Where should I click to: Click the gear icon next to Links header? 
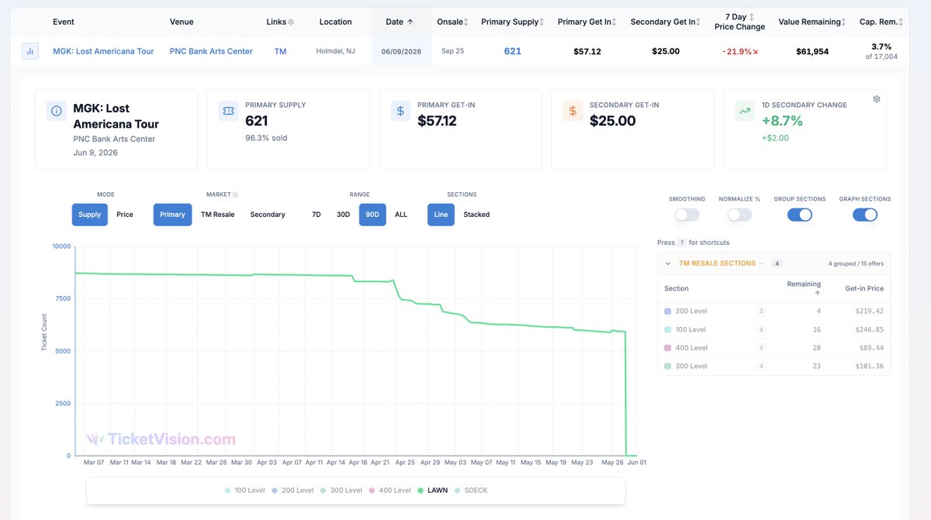point(291,22)
